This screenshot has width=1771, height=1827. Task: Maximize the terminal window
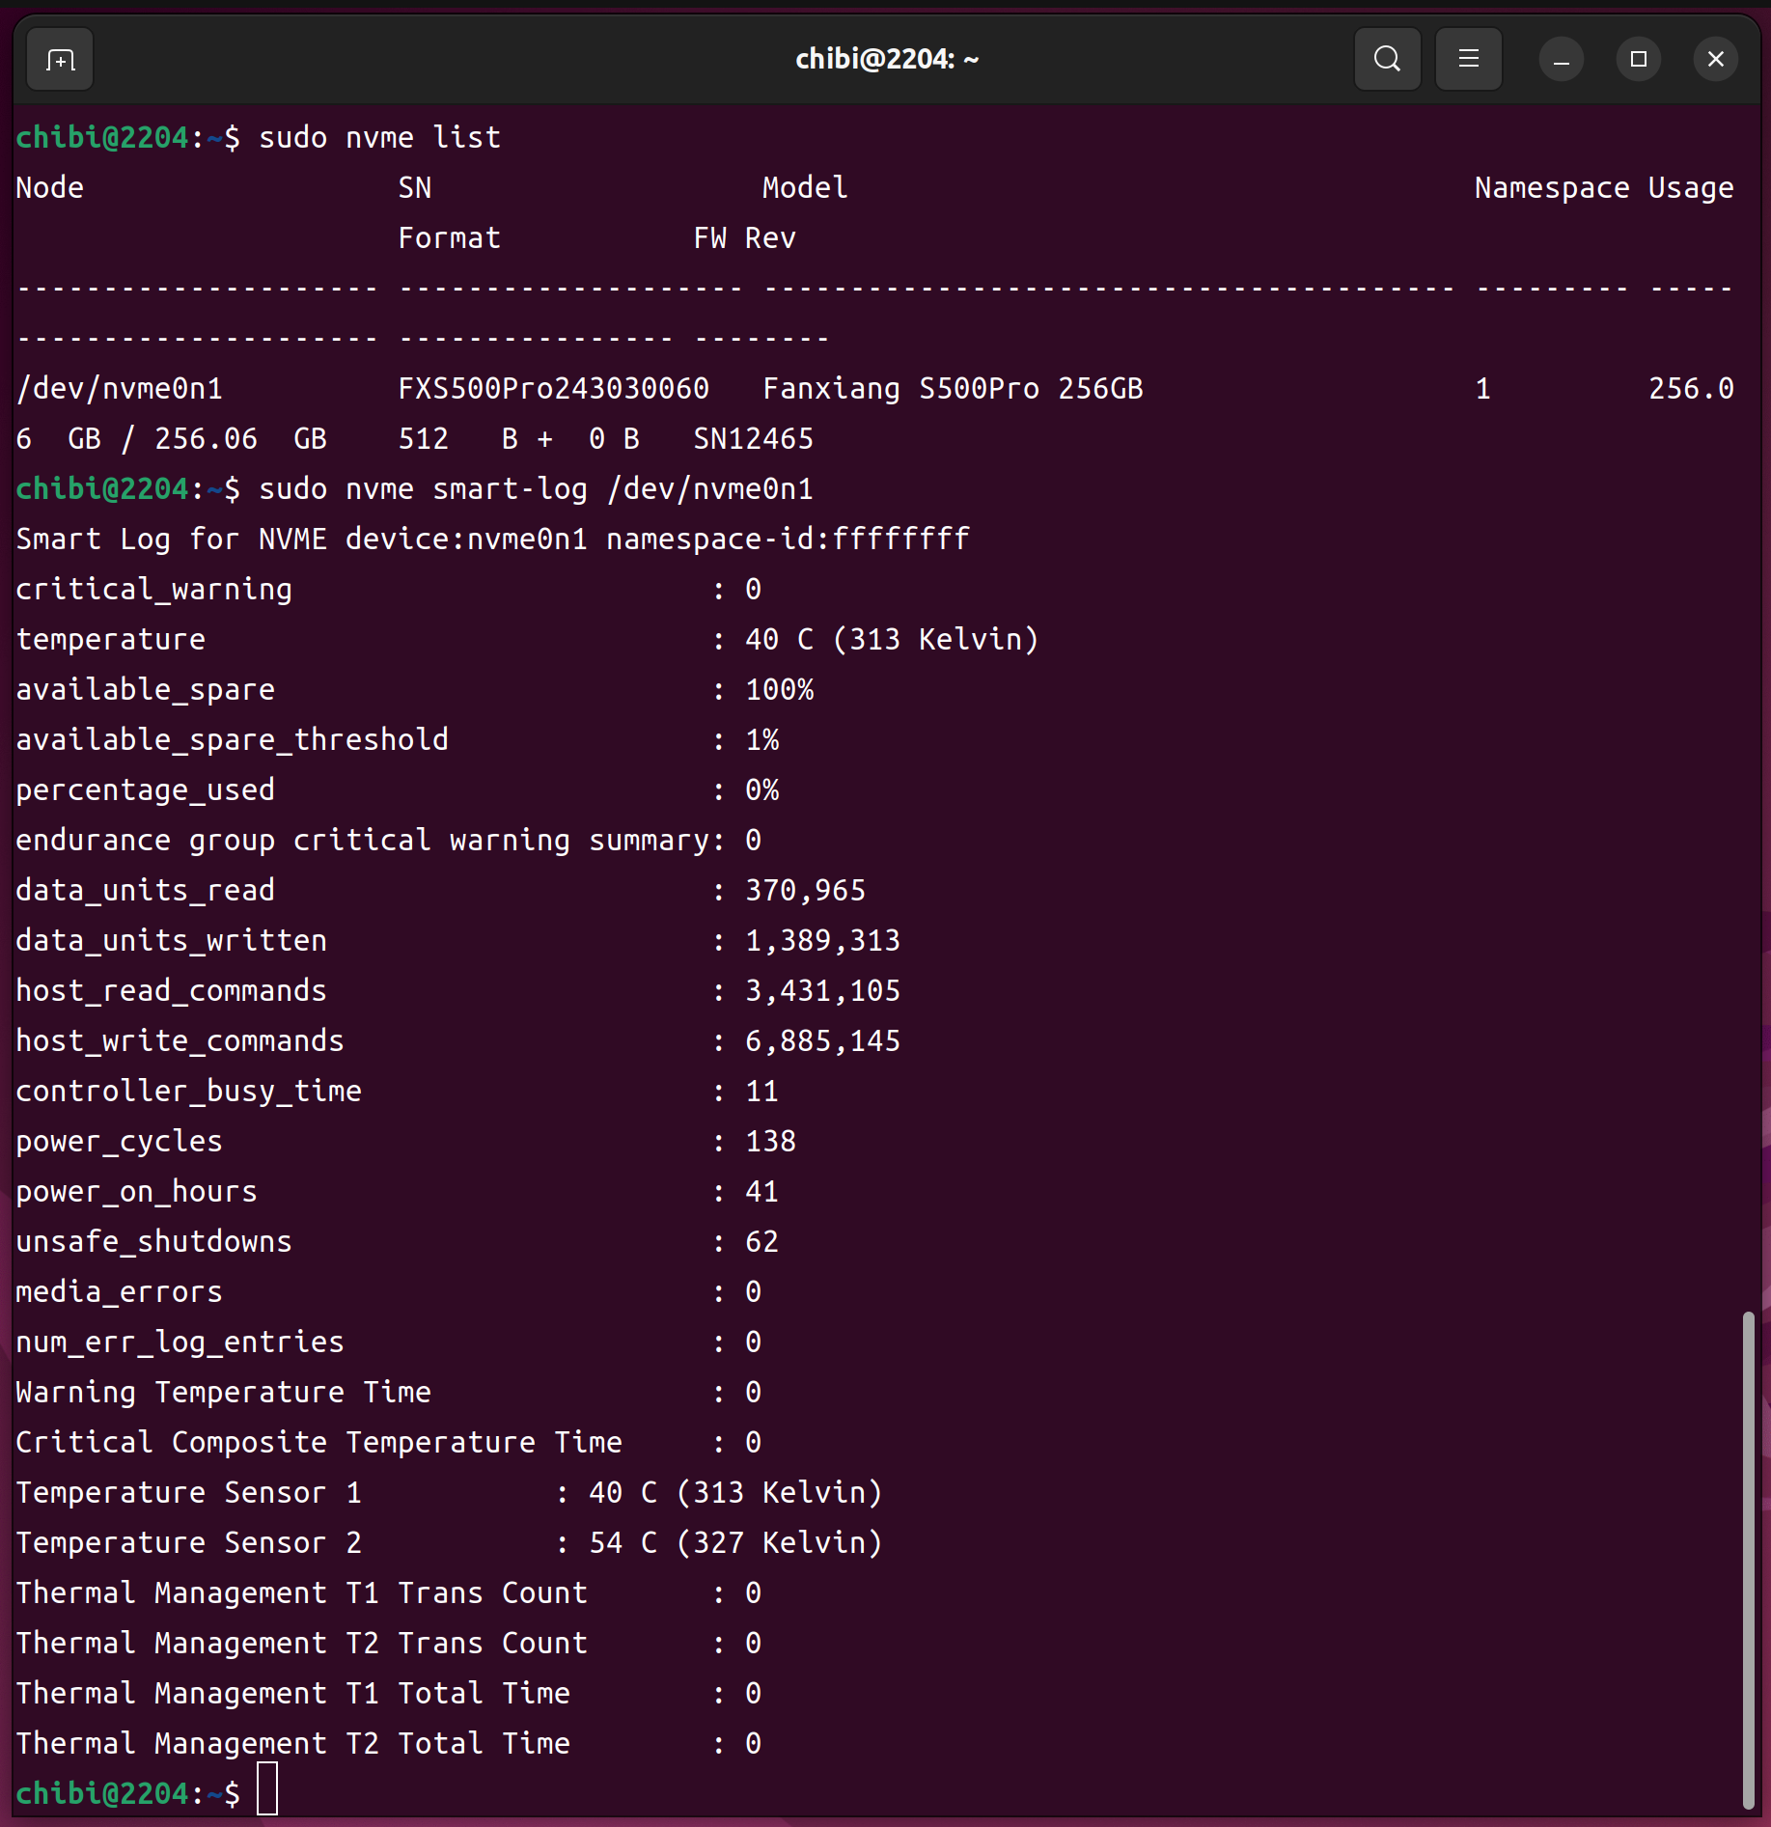point(1638,60)
